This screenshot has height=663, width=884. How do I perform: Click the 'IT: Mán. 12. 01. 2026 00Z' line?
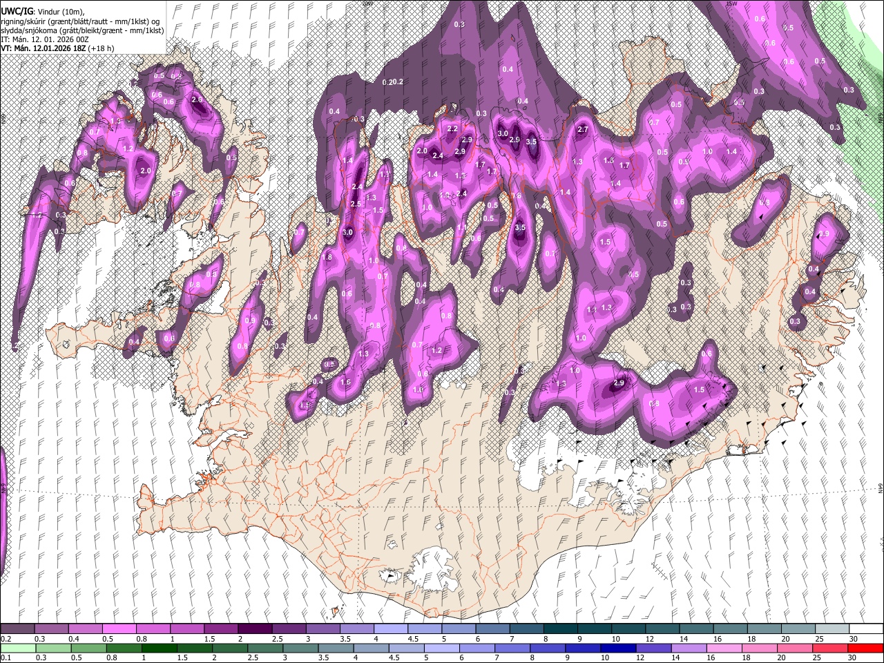(x=44, y=39)
